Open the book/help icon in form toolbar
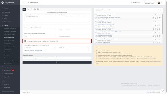The height and width of the screenshot is (94, 167). point(38,9)
